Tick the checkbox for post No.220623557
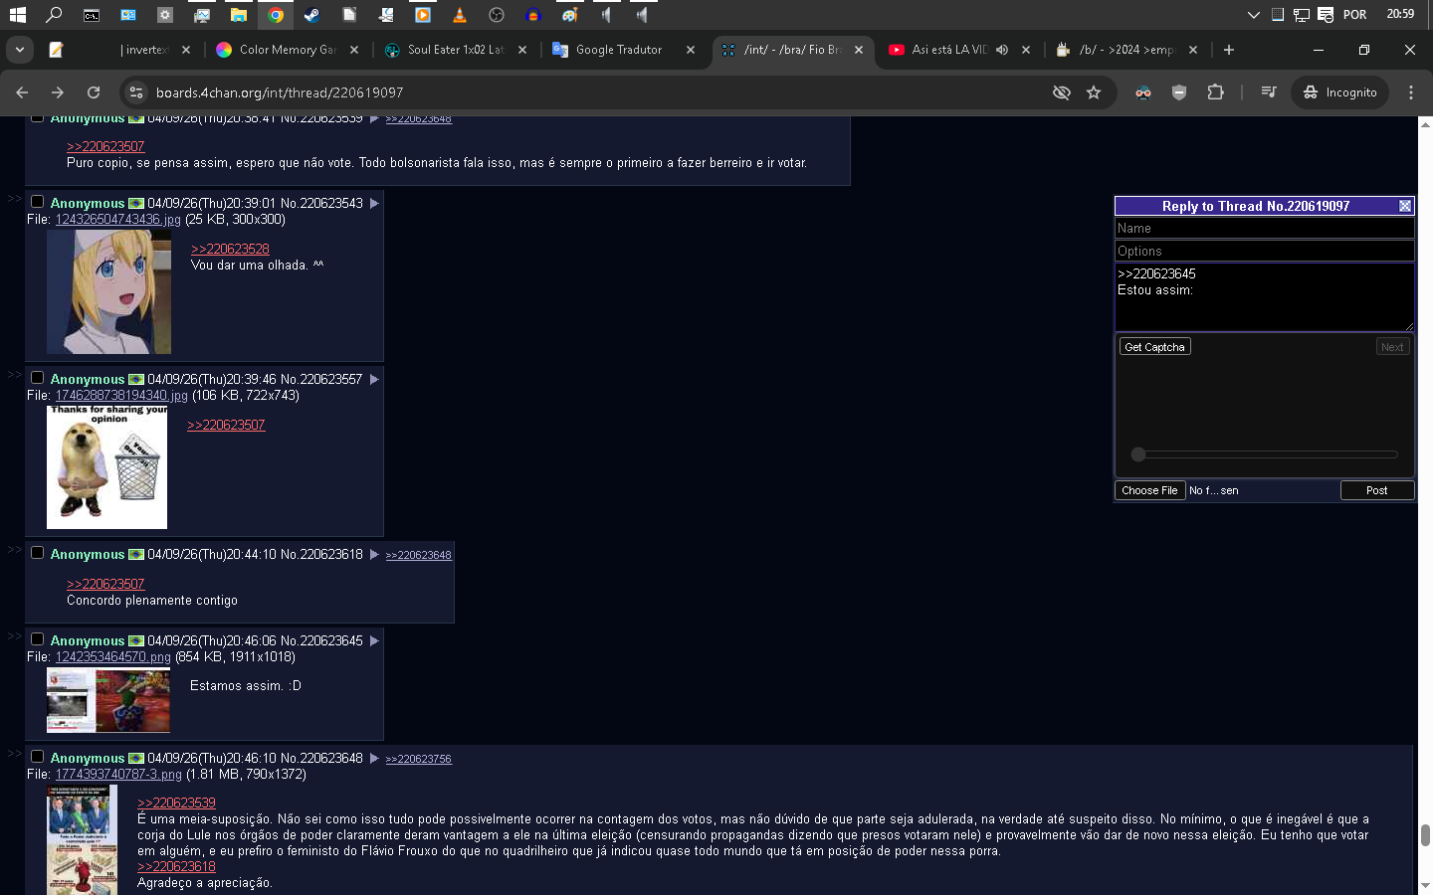Screen dimensions: 1433x895 point(37,378)
